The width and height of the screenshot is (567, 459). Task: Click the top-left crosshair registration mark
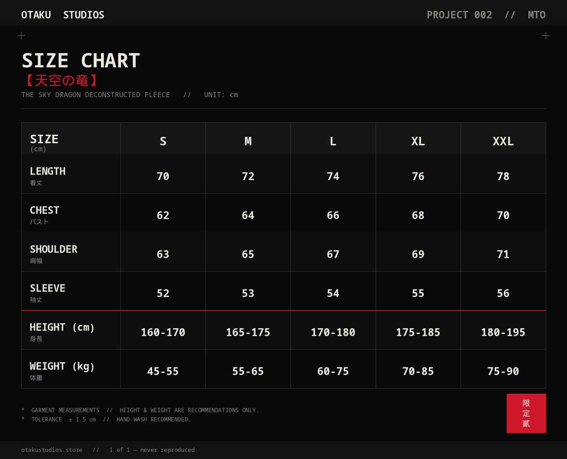pyautogui.click(x=21, y=36)
